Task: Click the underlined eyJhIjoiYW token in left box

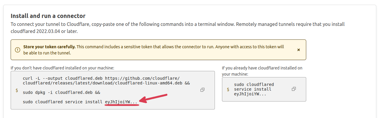Action: pos(121,102)
